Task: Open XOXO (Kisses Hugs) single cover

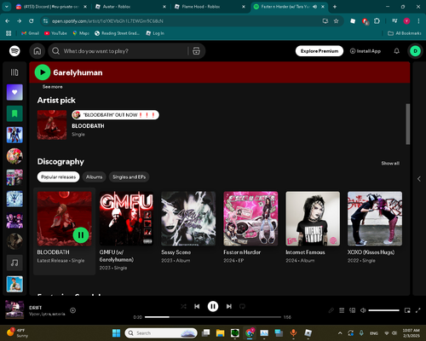Action: click(375, 218)
